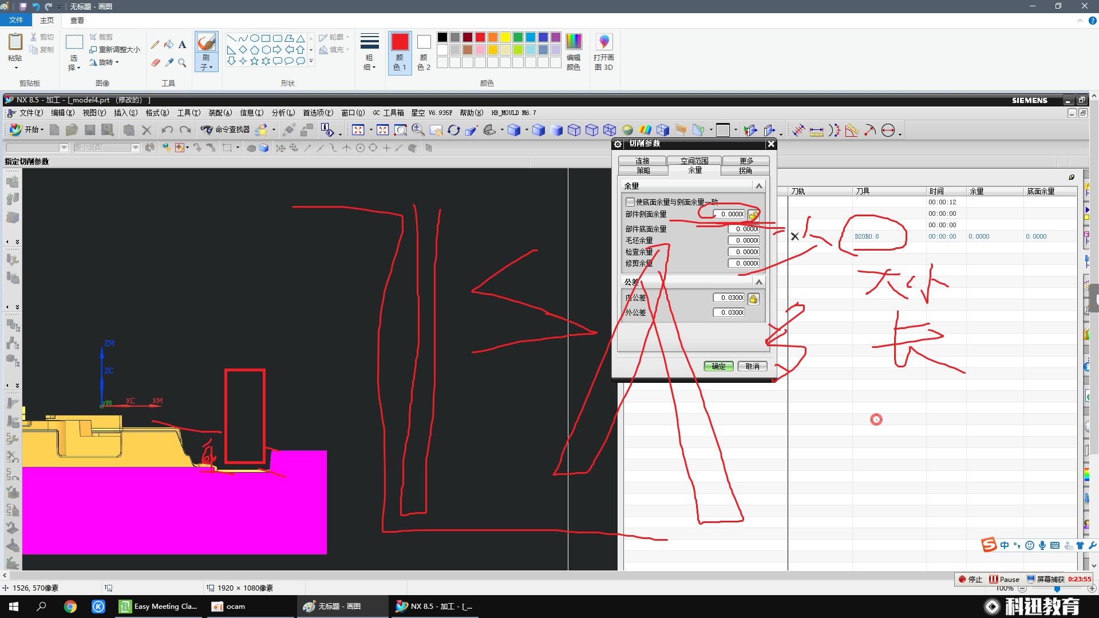The height and width of the screenshot is (618, 1099).
Task: Toggle the lock beside 部件侧面余量 field
Action: (753, 215)
